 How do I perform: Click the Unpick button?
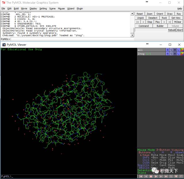click(140, 18)
